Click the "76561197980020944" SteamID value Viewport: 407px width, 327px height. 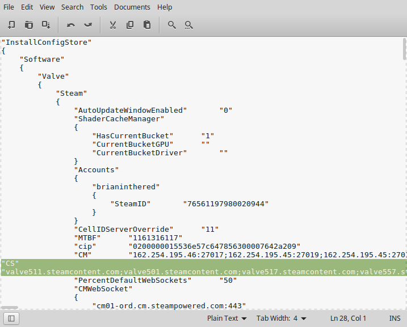pyautogui.click(x=226, y=204)
